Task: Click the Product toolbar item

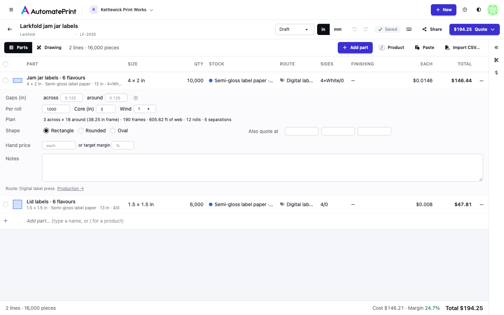Action: (392, 48)
